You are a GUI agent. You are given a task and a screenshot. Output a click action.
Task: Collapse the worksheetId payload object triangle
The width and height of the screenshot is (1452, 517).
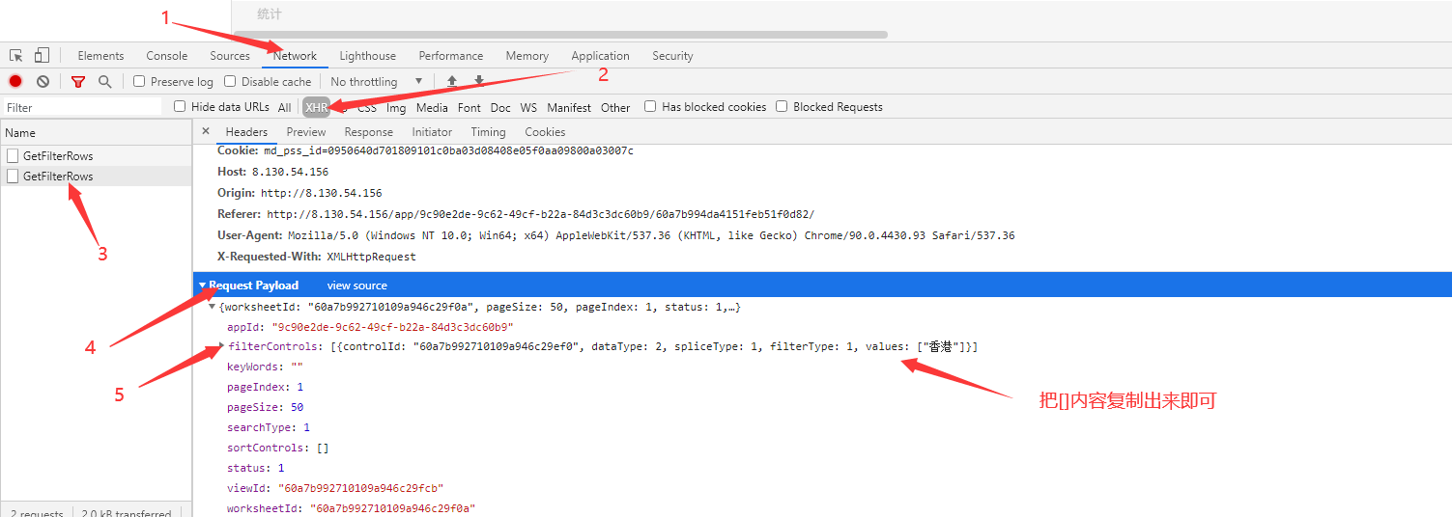[x=213, y=307]
